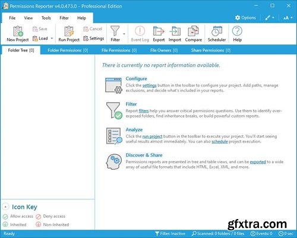Click the settings link under Configure
Image resolution: width=297 pixels, height=238 pixels.
(149, 85)
